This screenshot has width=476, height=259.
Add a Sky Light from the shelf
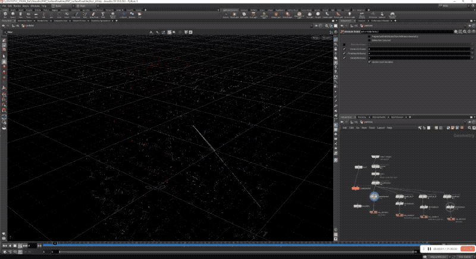tap(309, 14)
